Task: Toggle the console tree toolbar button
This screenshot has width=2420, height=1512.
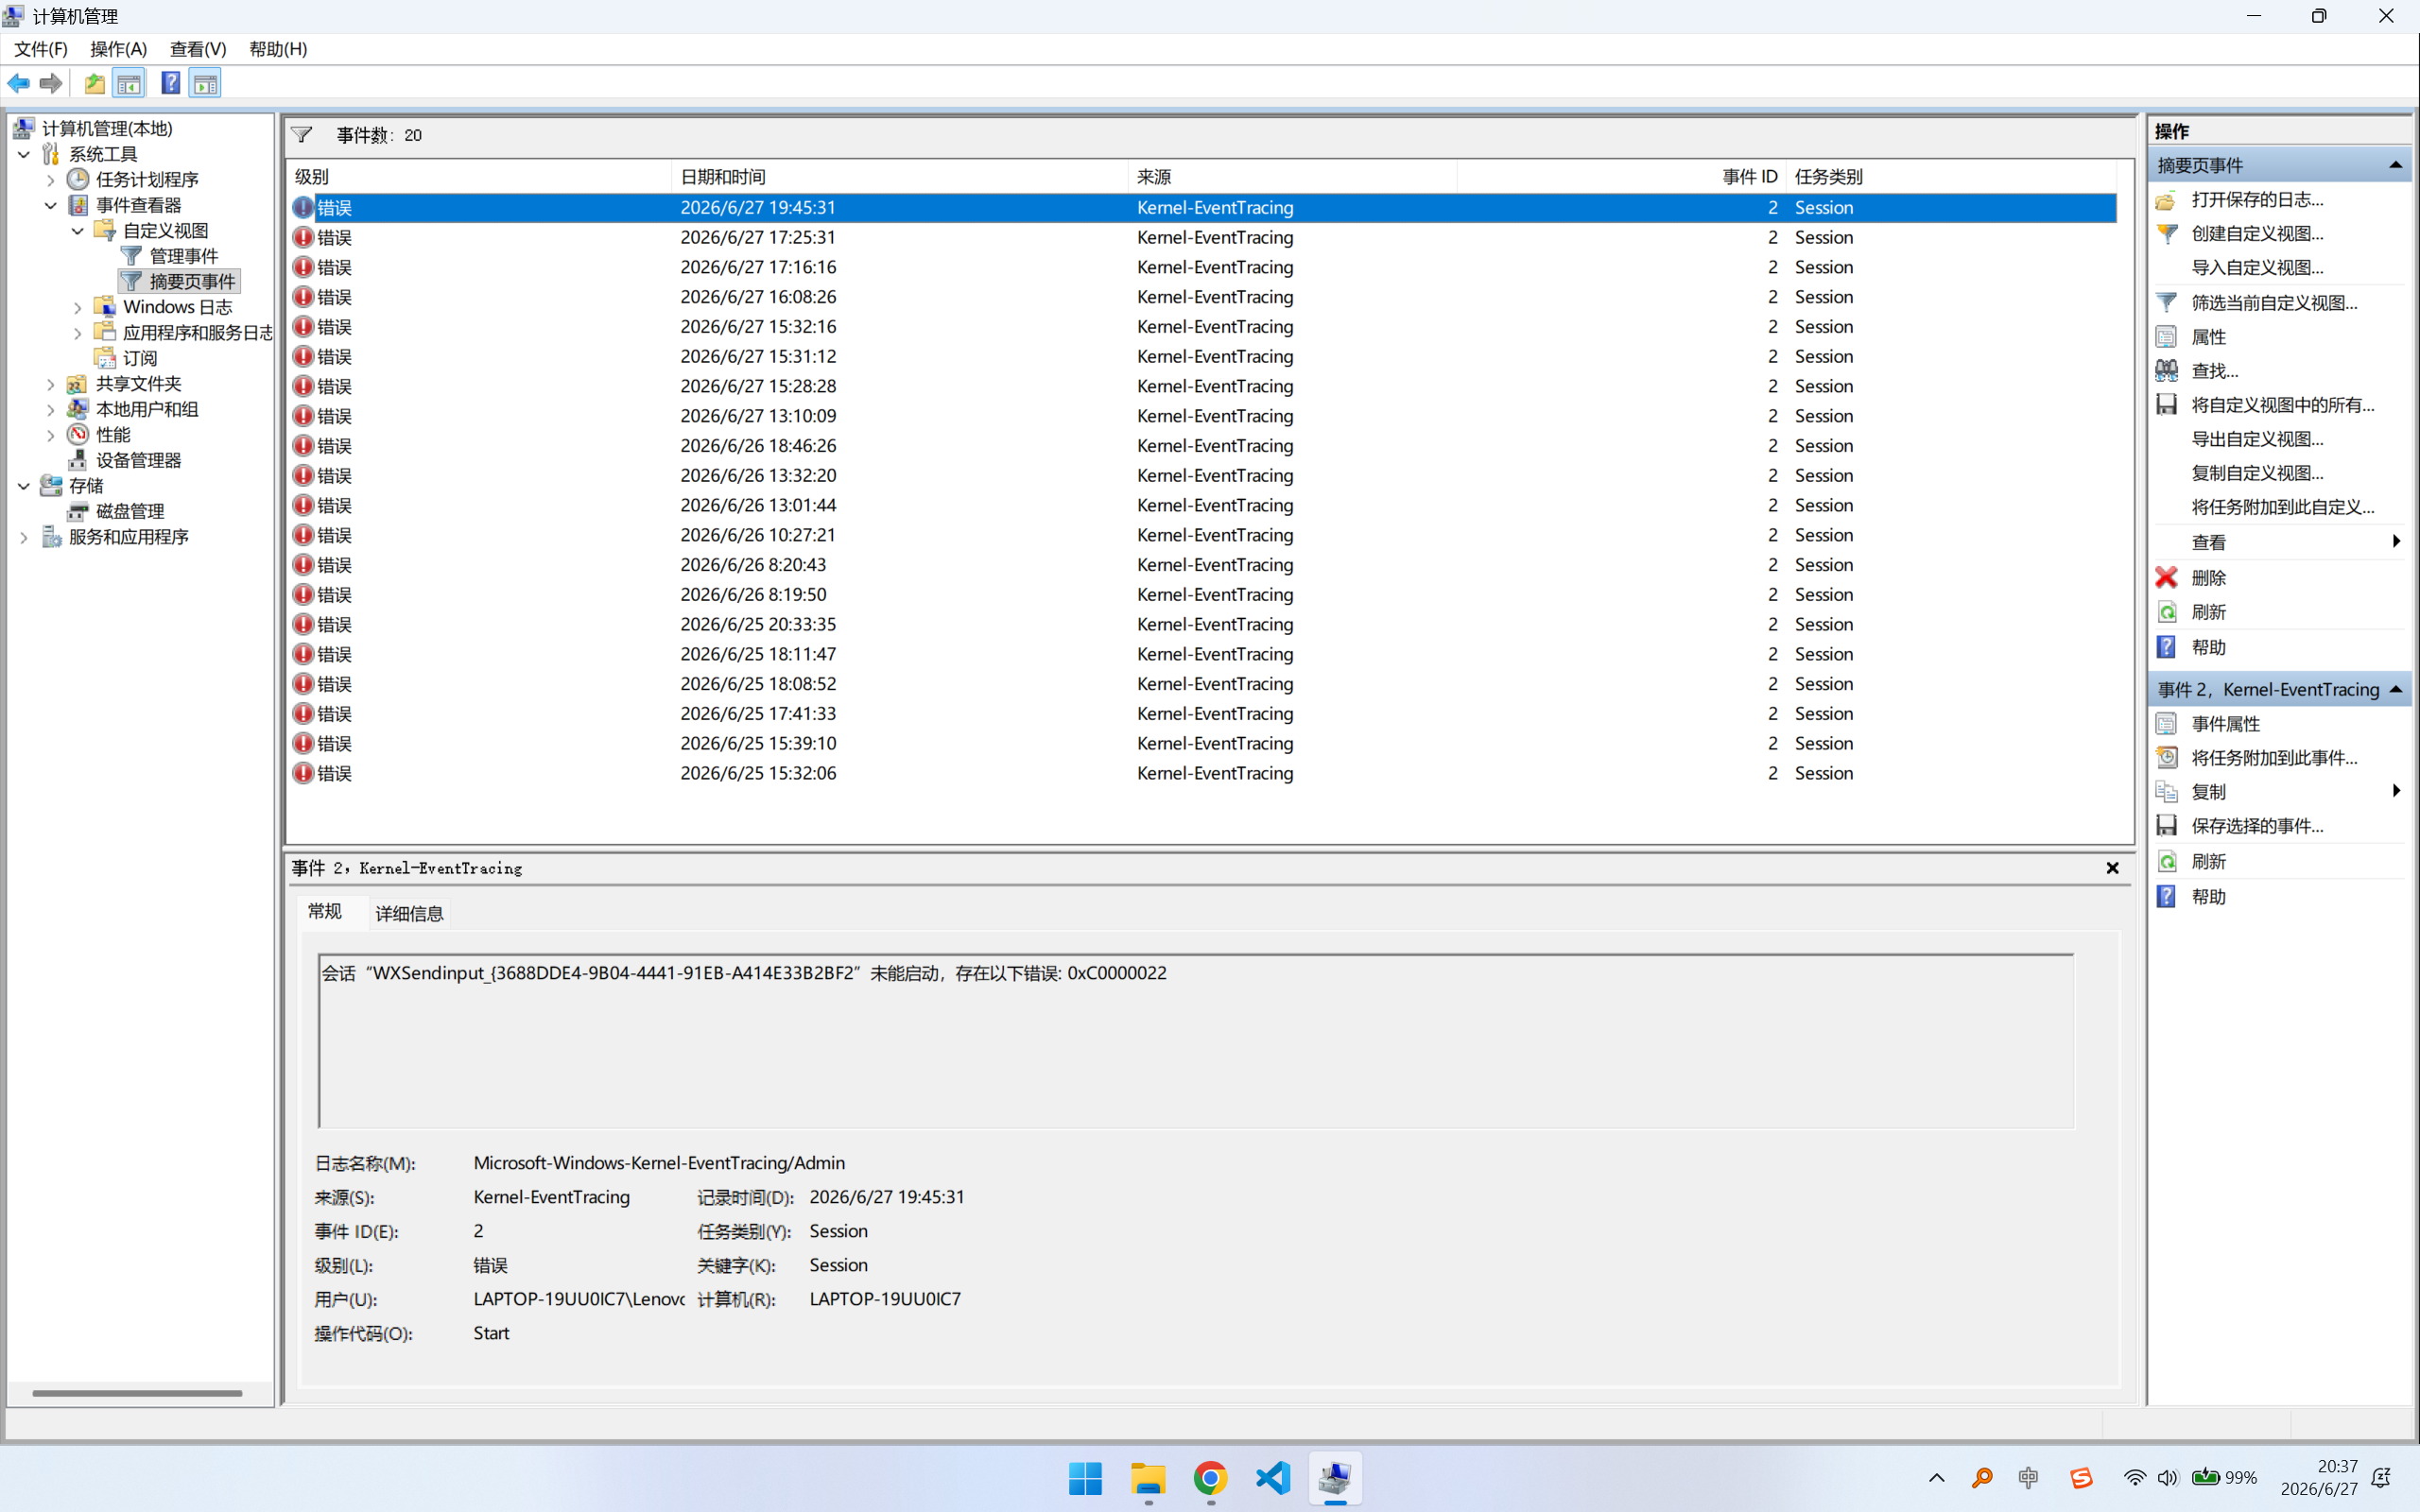Action: click(129, 83)
